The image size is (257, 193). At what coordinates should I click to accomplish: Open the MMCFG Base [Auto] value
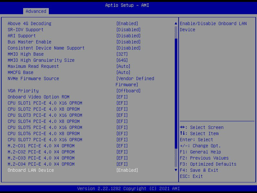click(123, 72)
